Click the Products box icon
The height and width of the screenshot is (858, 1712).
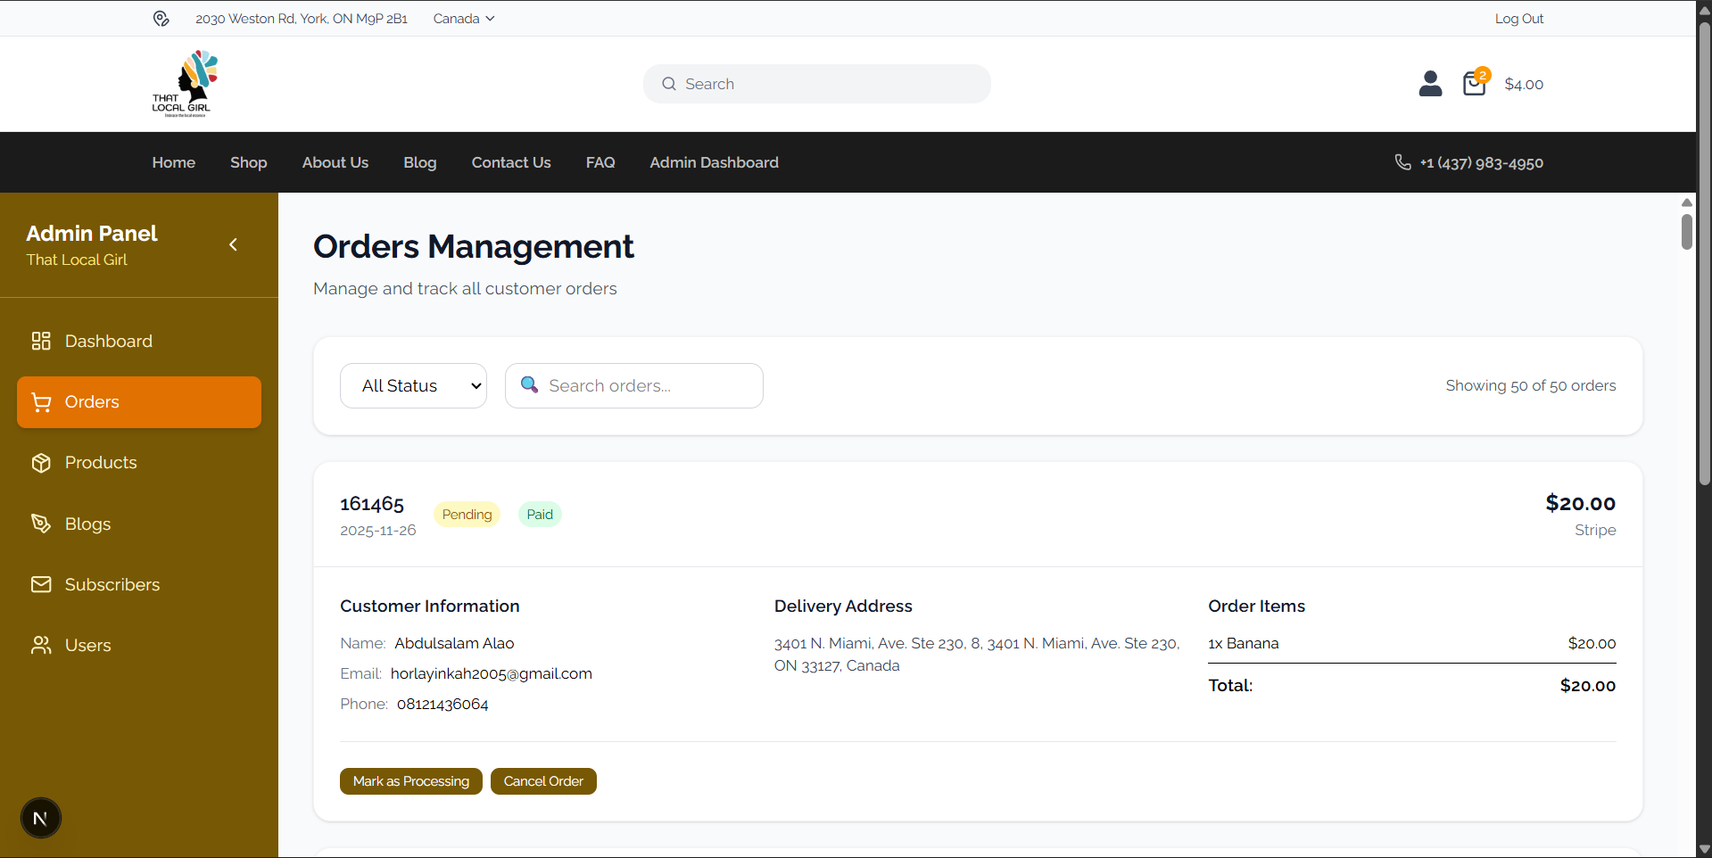[41, 462]
